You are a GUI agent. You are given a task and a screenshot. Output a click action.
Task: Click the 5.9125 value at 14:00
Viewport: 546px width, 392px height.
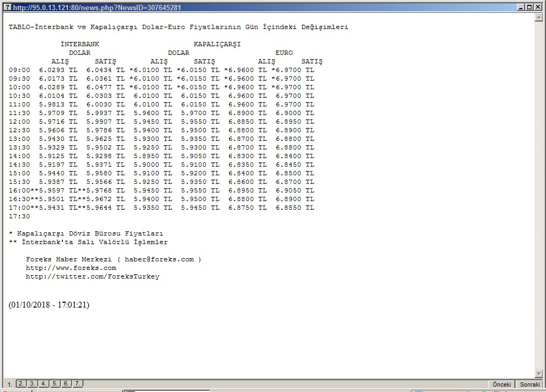pos(52,156)
